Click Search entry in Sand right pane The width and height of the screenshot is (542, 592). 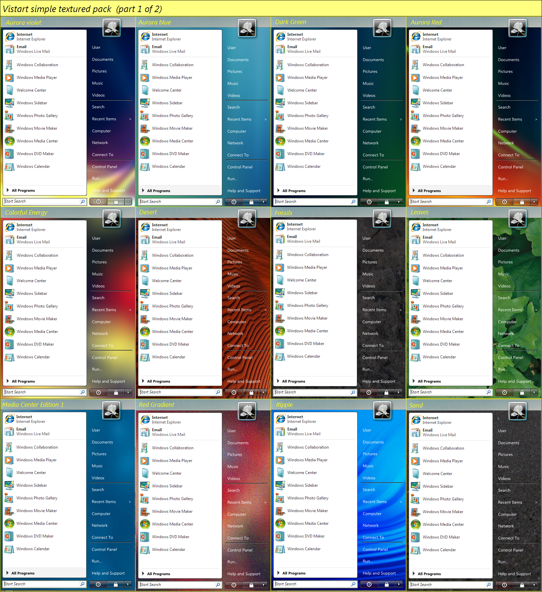(x=504, y=490)
